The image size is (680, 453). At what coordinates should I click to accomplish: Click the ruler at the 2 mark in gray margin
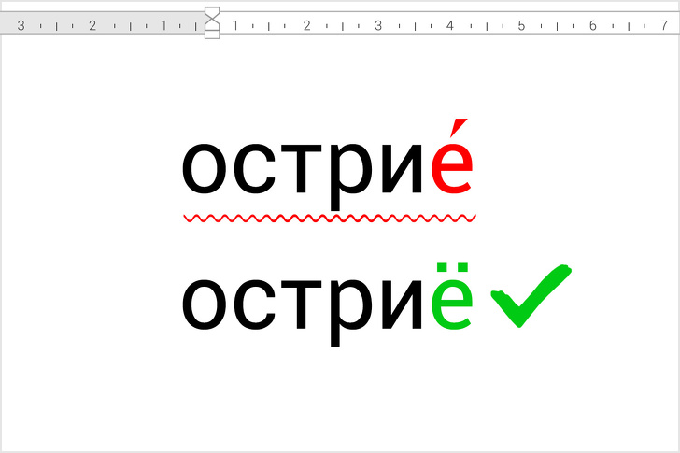[x=92, y=25]
